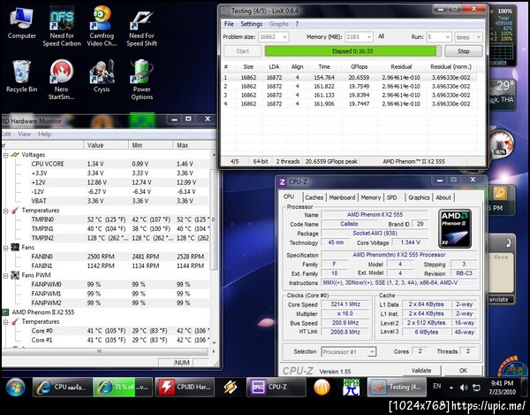
Task: Show hidden tray icons arrow
Action: pos(451,388)
